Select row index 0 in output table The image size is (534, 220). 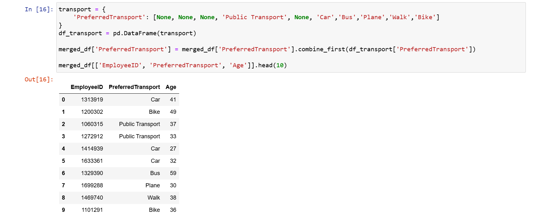coord(63,100)
